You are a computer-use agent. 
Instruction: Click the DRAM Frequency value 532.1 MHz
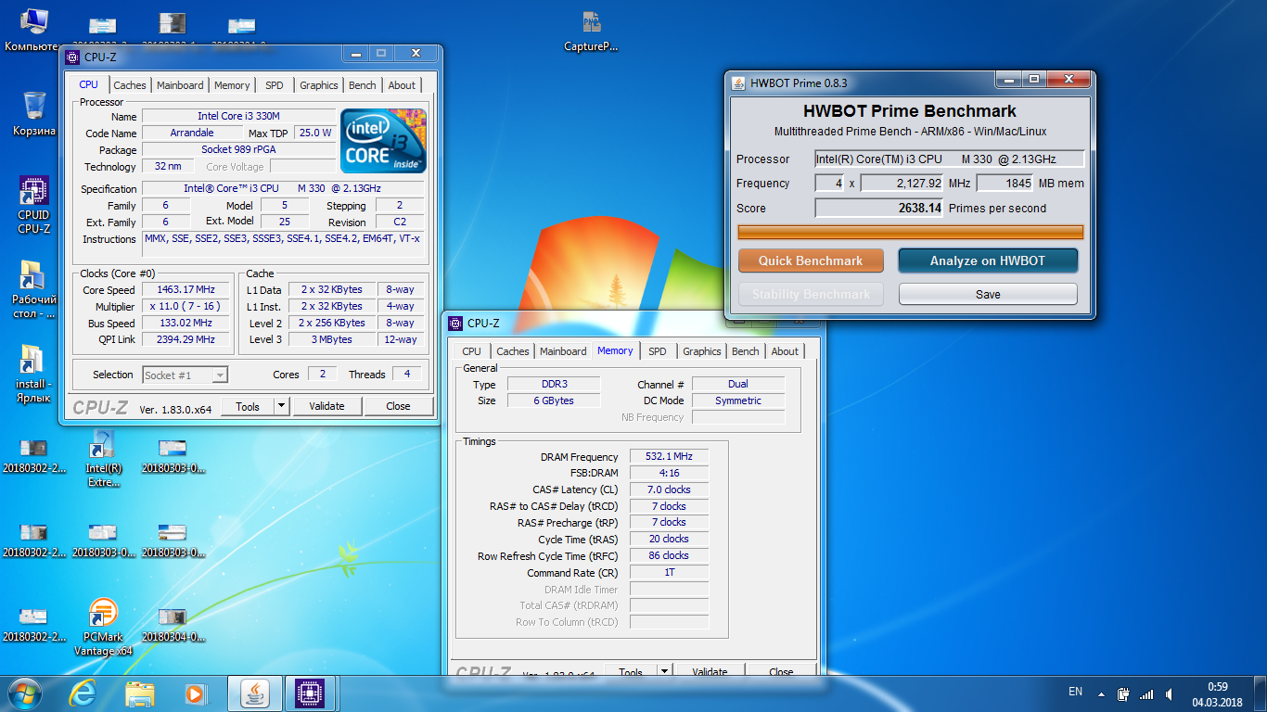tap(670, 457)
